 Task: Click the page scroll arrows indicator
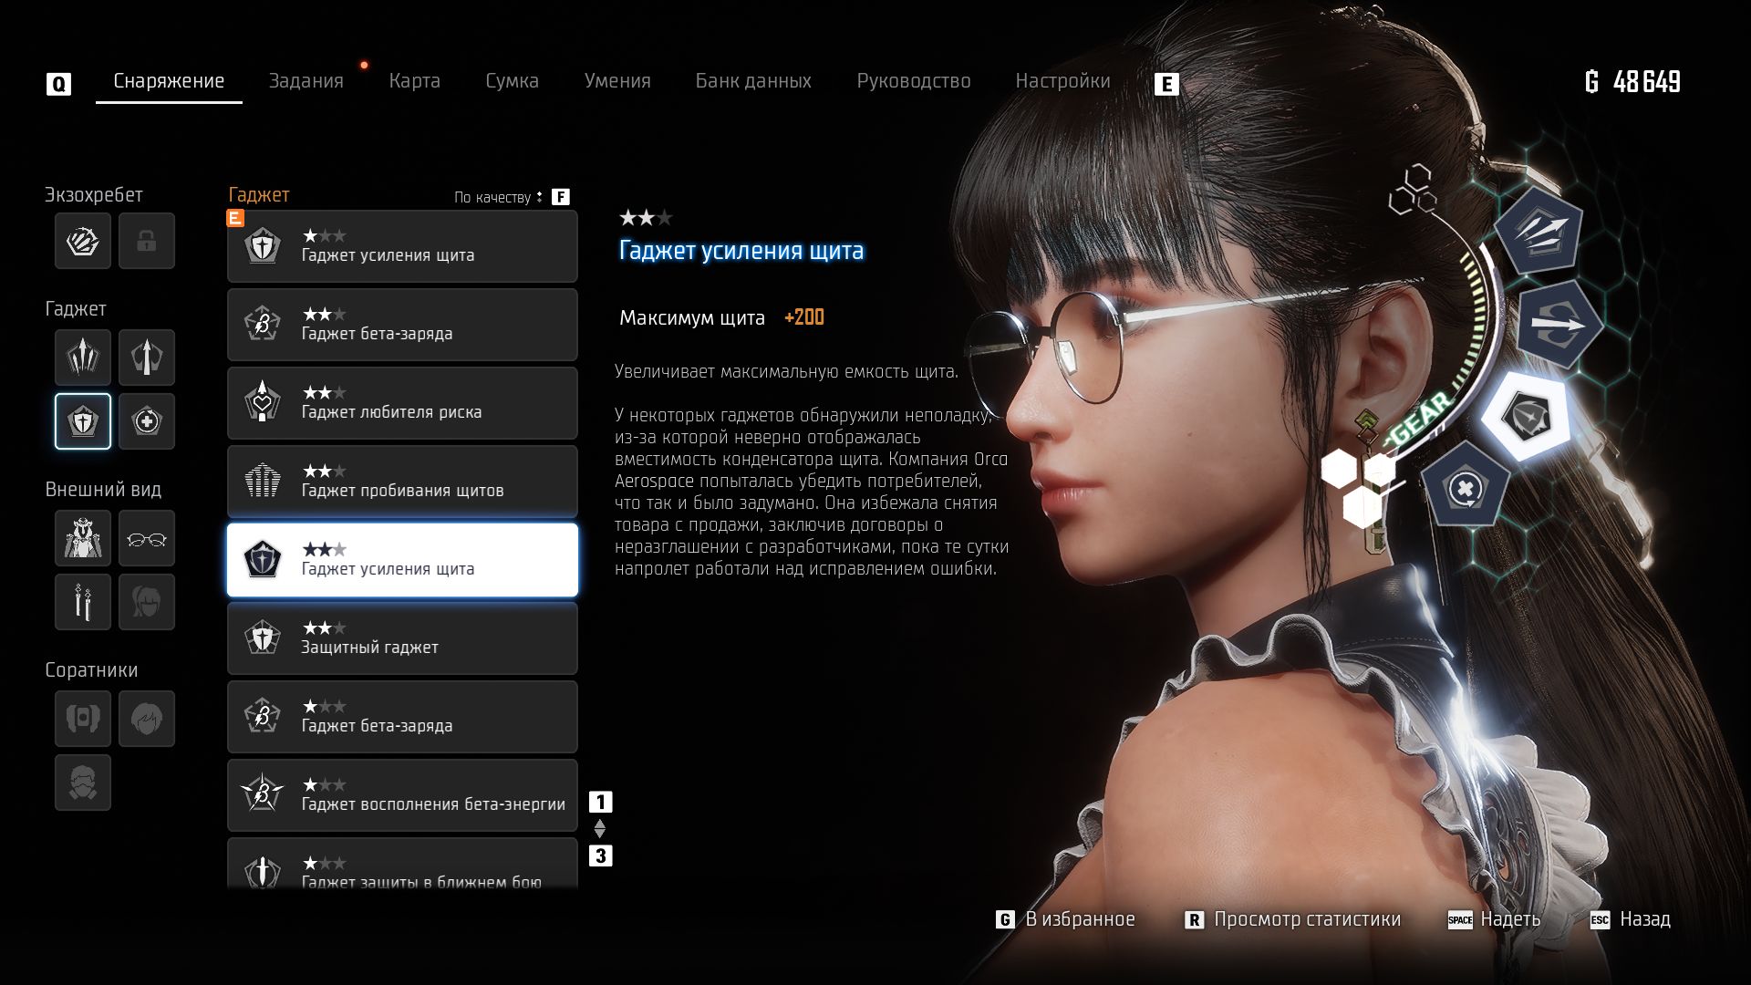(x=599, y=829)
